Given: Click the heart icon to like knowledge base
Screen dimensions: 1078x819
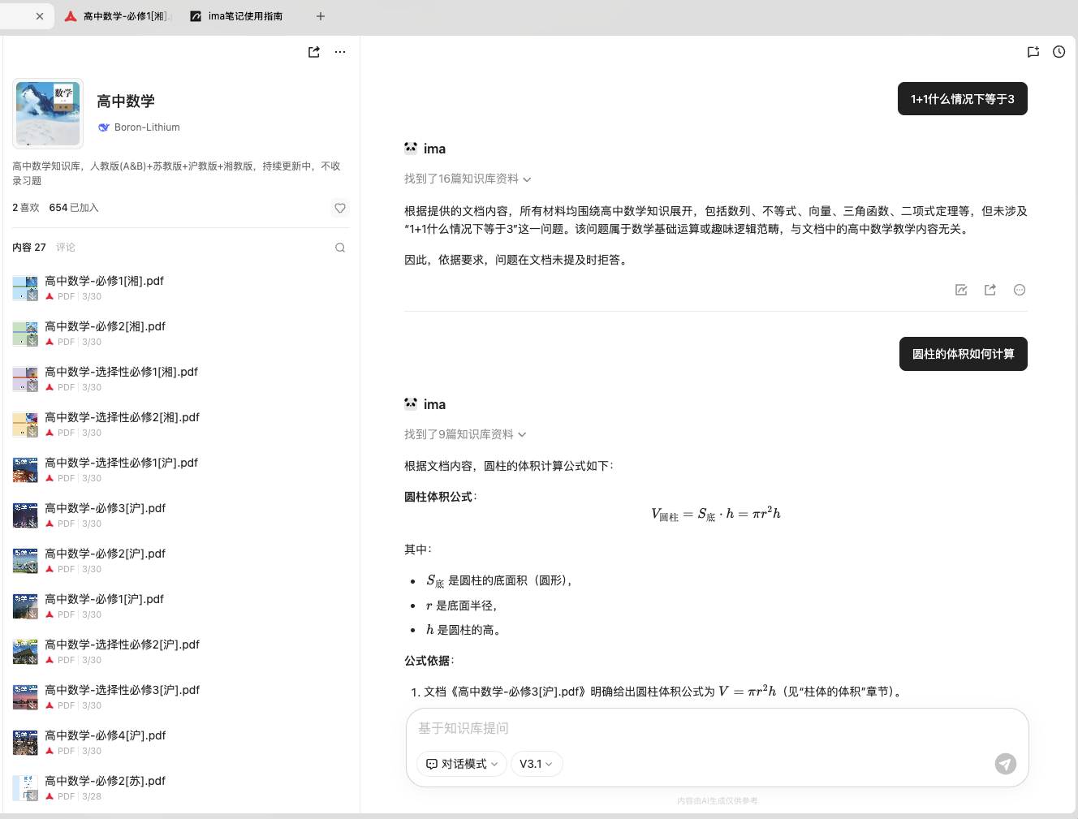Looking at the screenshot, I should (340, 208).
